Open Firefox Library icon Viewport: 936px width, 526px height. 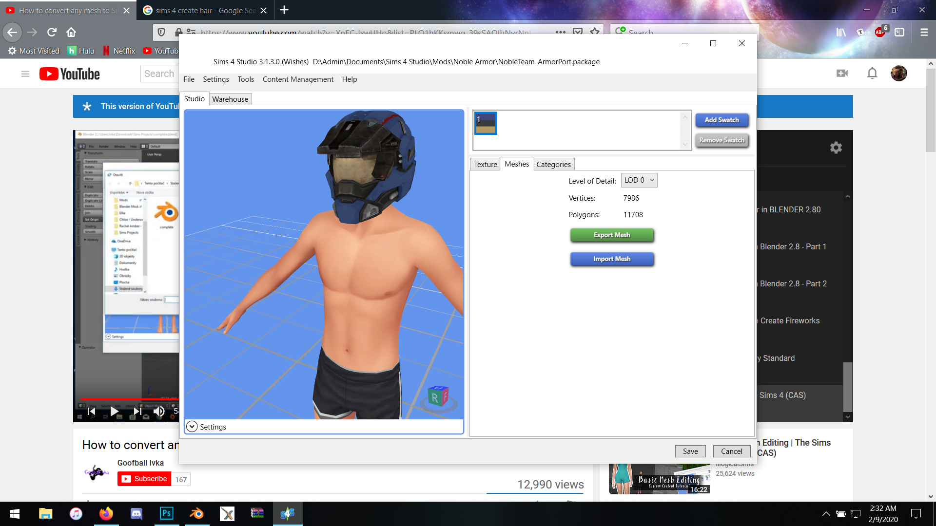point(841,32)
